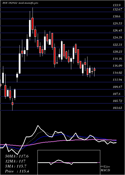Viewport: 125px width, 175px height.
Task: Click the <<Live MACD label
Action: point(105,168)
